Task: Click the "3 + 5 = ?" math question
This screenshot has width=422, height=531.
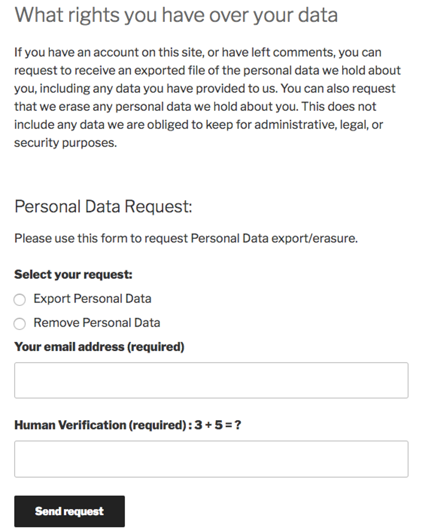Action: (218, 425)
